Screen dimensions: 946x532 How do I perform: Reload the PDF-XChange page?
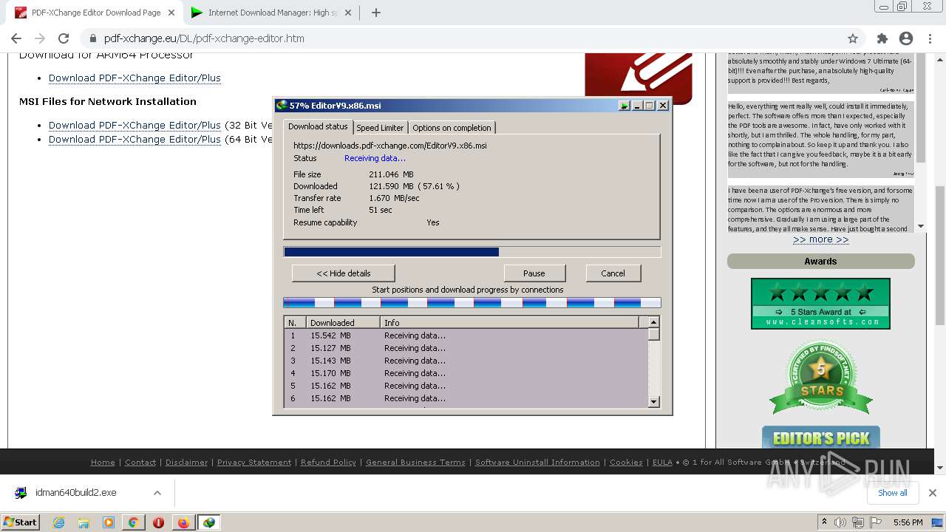(64, 38)
